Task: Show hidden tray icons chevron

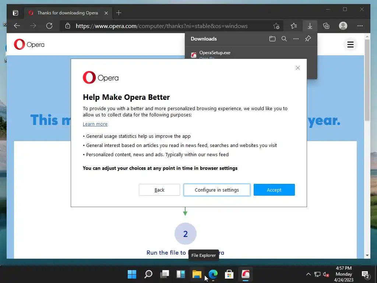Action: click(308, 274)
